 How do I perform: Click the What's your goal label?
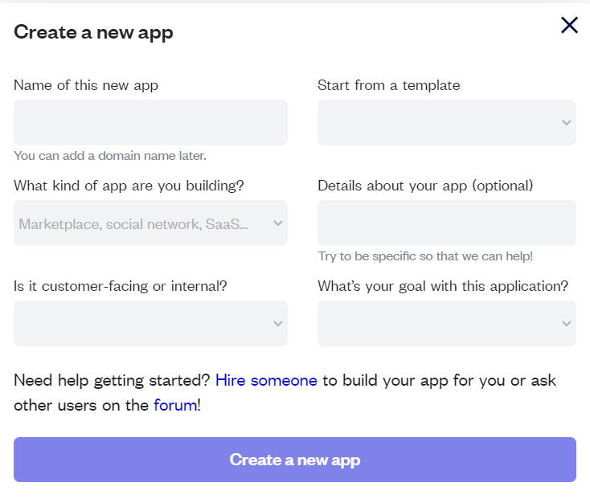(443, 286)
